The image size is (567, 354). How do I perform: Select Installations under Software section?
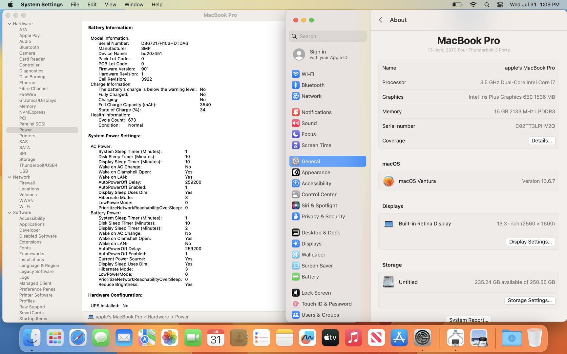click(31, 260)
